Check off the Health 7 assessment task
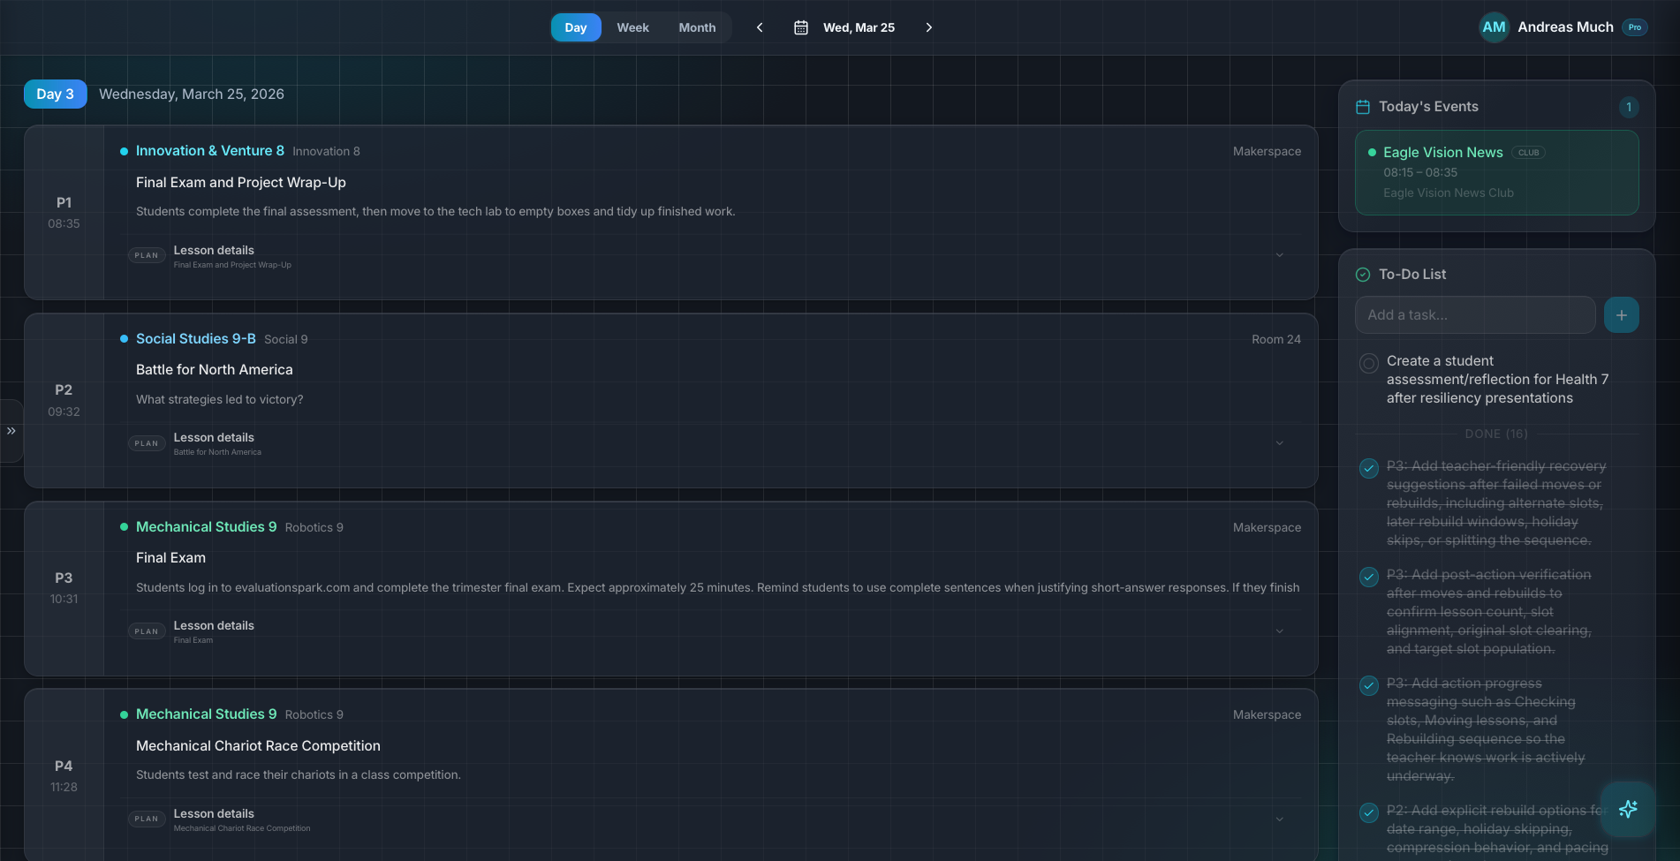The image size is (1680, 861). pyautogui.click(x=1369, y=363)
